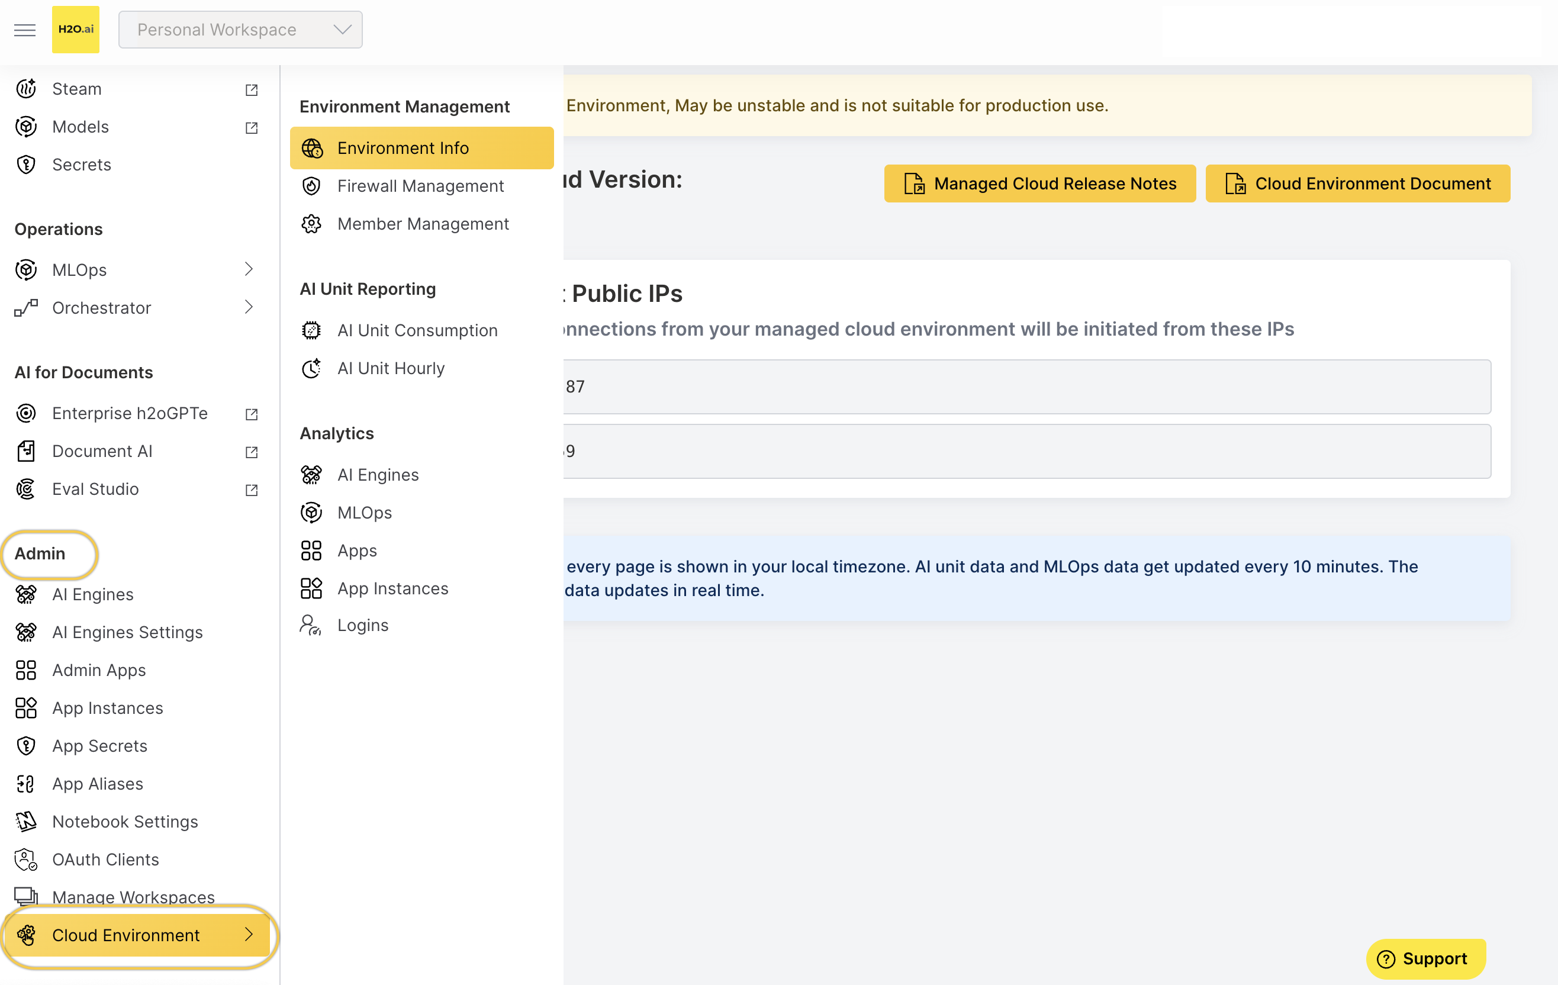Screen dimensions: 1558x985
Task: Click the Analytics MLOps icon
Action: (x=312, y=513)
